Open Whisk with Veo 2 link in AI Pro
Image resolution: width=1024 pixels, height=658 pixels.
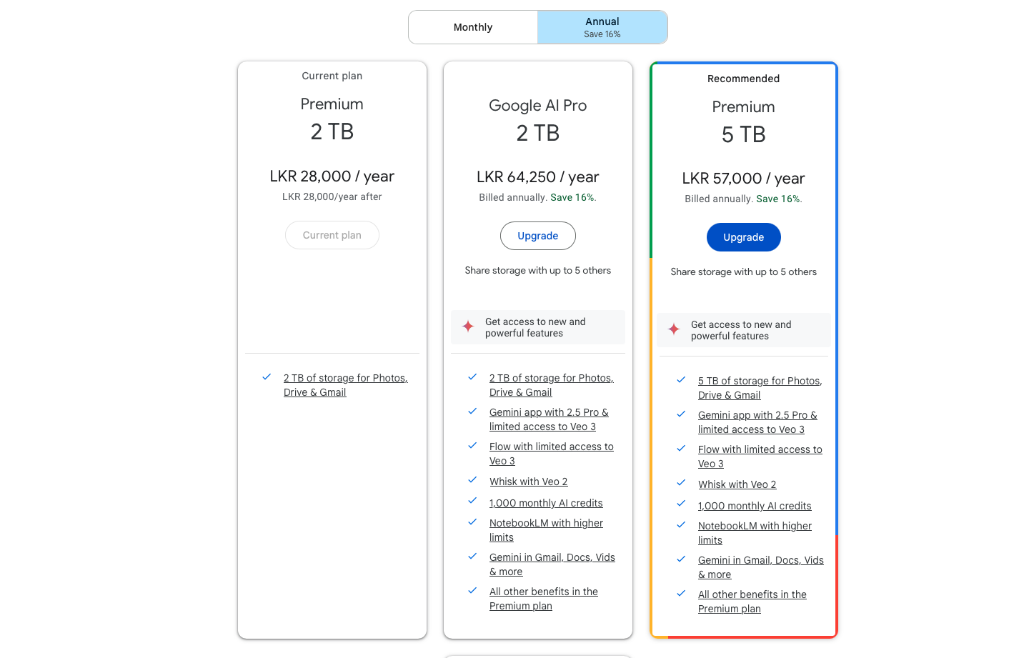[x=529, y=482]
